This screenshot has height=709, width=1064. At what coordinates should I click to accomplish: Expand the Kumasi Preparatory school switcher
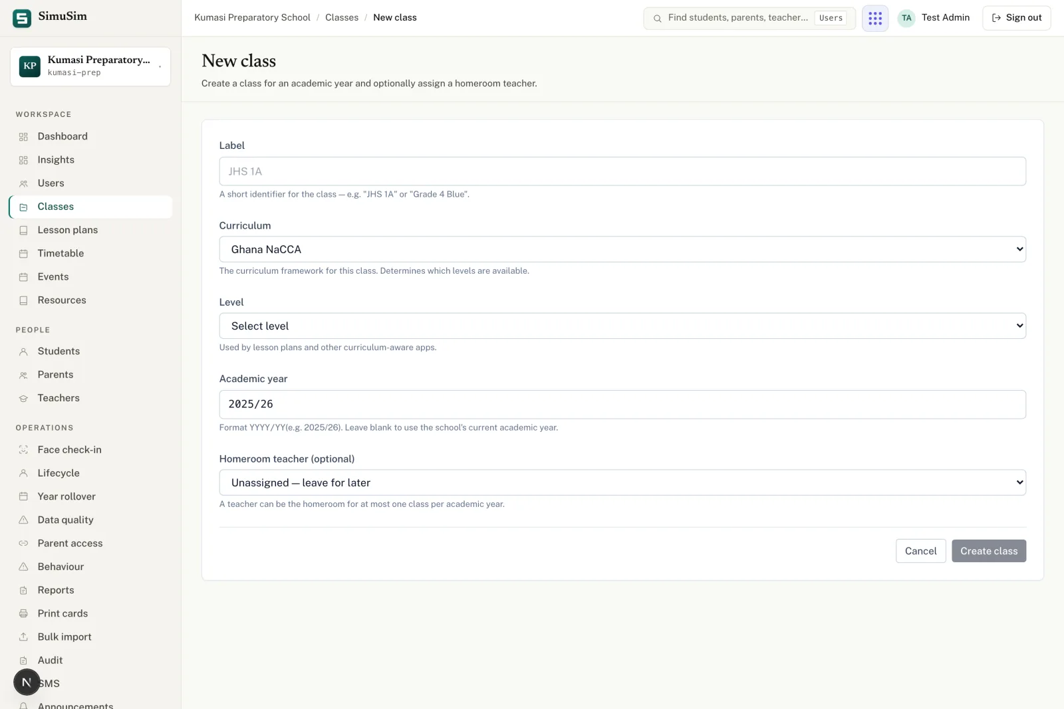point(90,66)
